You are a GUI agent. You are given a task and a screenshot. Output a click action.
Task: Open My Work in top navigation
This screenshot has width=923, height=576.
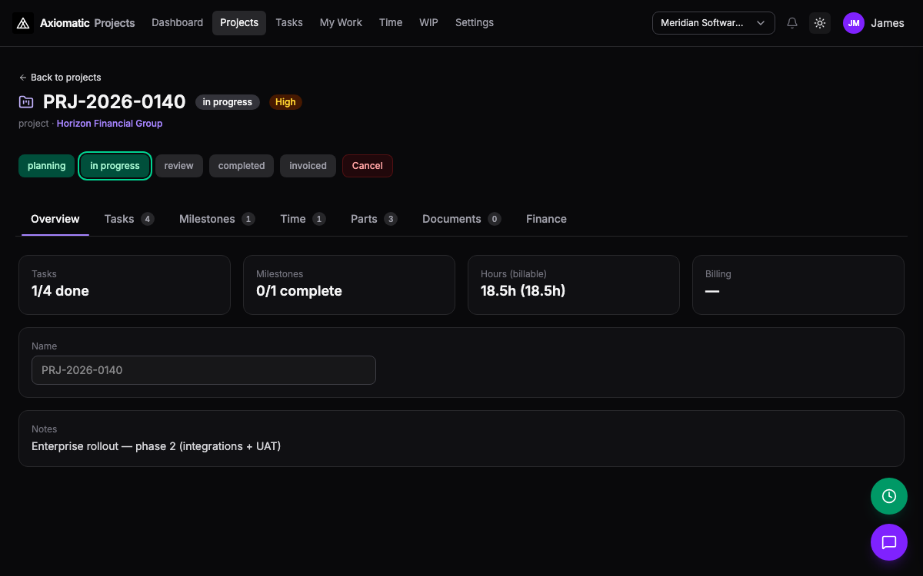pyautogui.click(x=341, y=23)
